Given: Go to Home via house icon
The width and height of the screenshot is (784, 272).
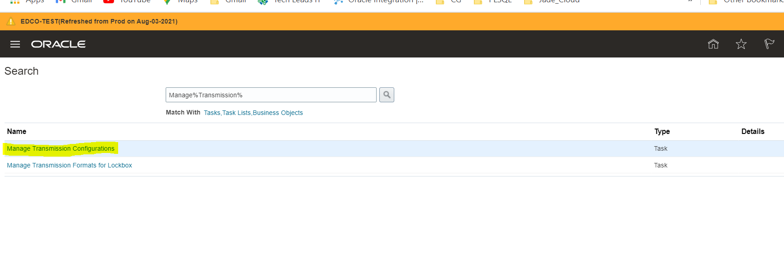Looking at the screenshot, I should click(x=713, y=44).
